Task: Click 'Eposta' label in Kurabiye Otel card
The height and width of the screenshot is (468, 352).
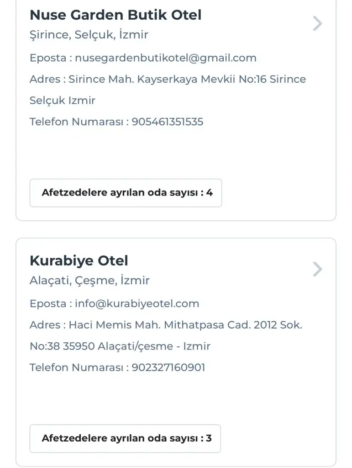Action: click(47, 303)
